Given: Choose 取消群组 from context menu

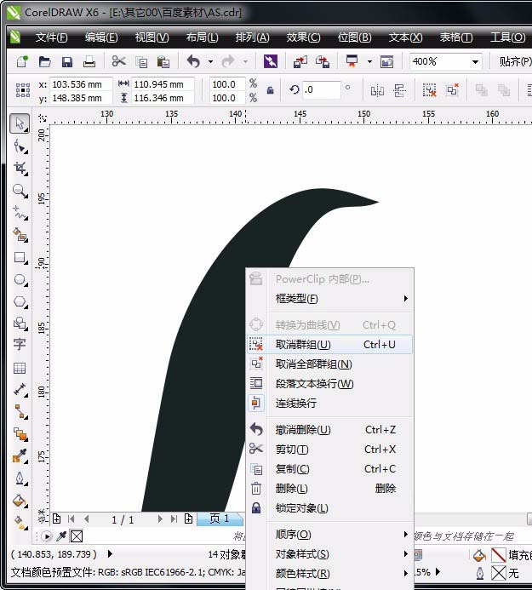Looking at the screenshot, I should coord(303,345).
